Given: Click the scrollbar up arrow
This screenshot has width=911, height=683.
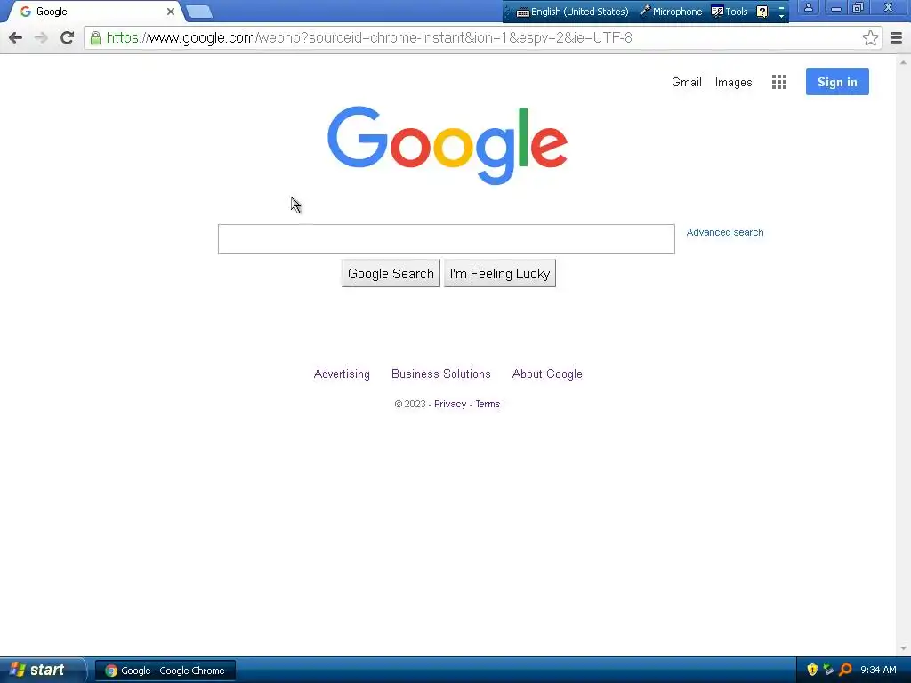Looking at the screenshot, I should [903, 61].
